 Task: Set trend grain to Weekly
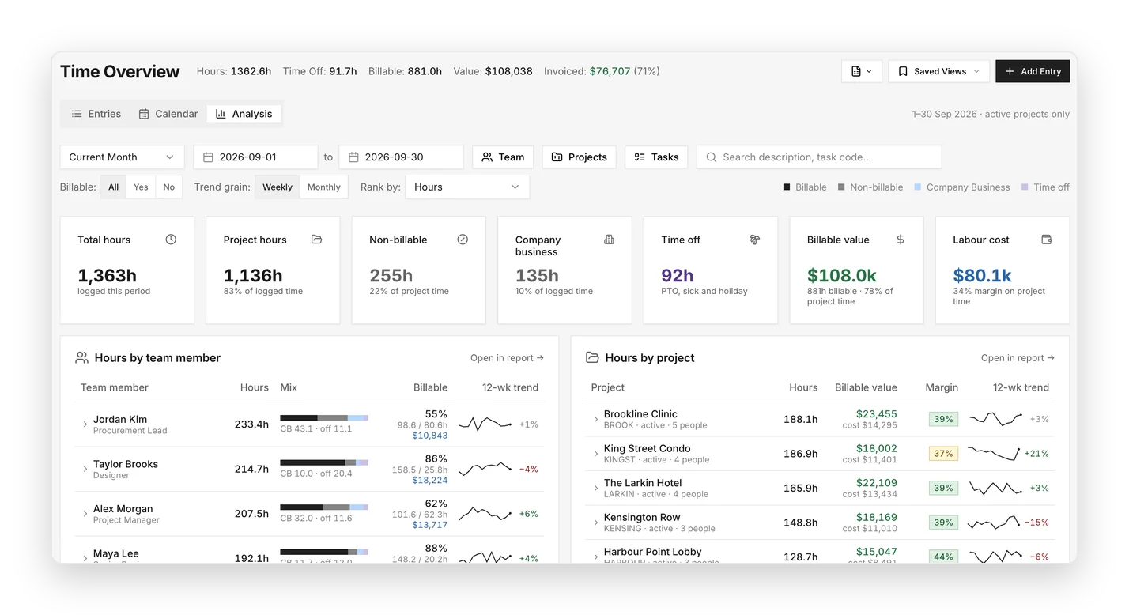coord(278,187)
